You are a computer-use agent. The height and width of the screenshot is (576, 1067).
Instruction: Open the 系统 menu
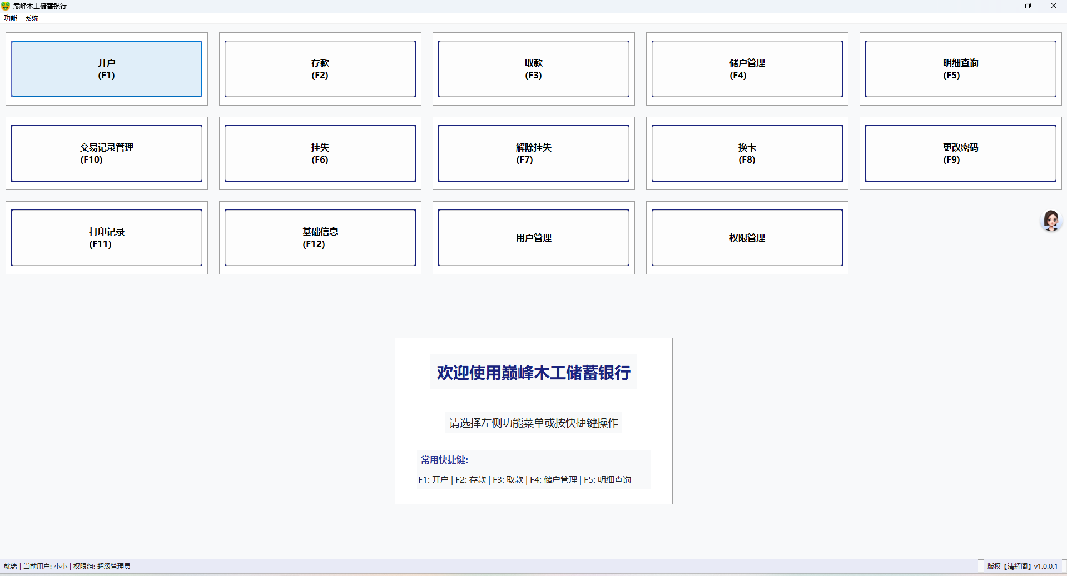click(x=31, y=18)
